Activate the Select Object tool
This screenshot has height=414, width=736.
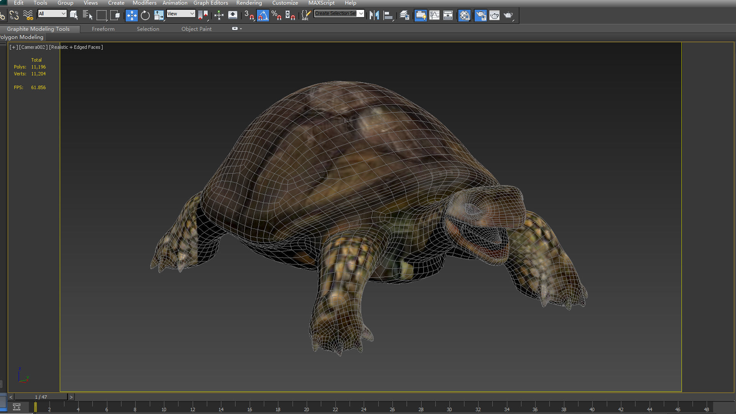tap(74, 15)
